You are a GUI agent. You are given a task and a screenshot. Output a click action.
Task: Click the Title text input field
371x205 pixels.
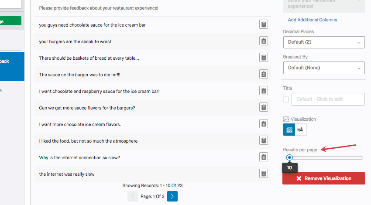pyautogui.click(x=328, y=99)
